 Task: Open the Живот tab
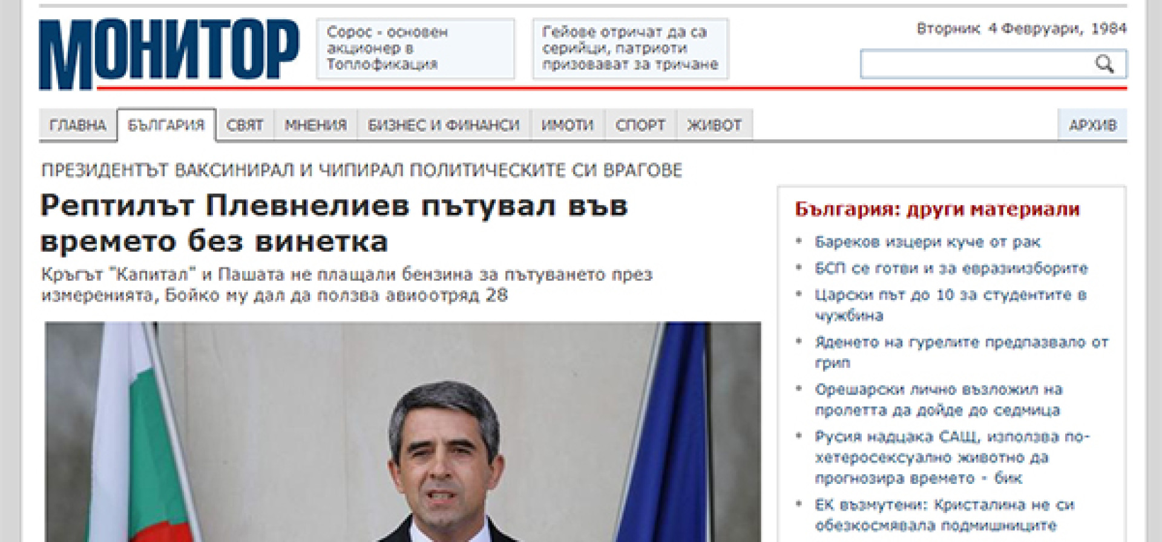click(714, 125)
